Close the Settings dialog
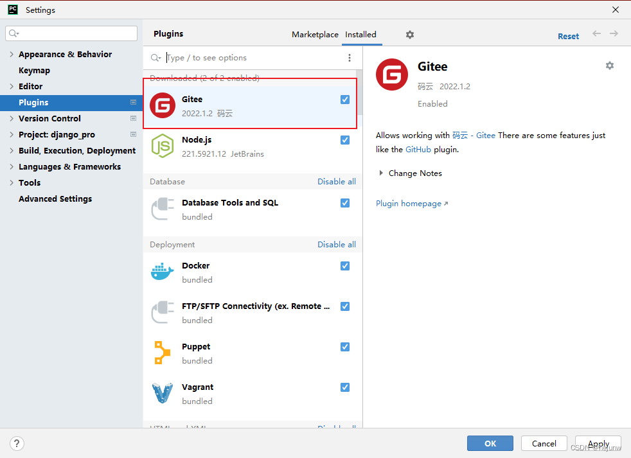Screen dimensions: 631x458 click(616, 10)
